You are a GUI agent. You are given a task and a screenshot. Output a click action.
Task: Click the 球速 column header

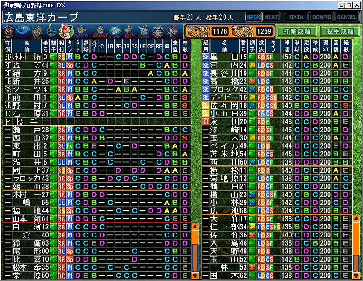287,46
